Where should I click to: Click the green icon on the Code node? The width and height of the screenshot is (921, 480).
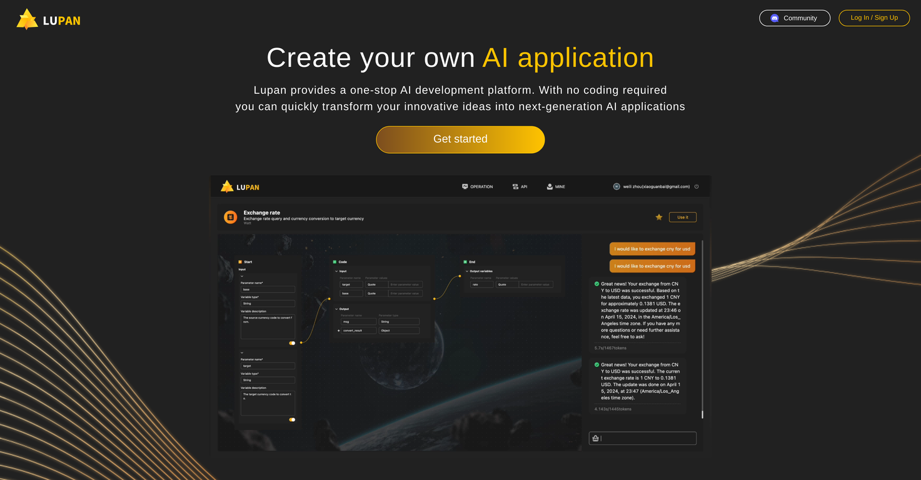click(x=335, y=262)
